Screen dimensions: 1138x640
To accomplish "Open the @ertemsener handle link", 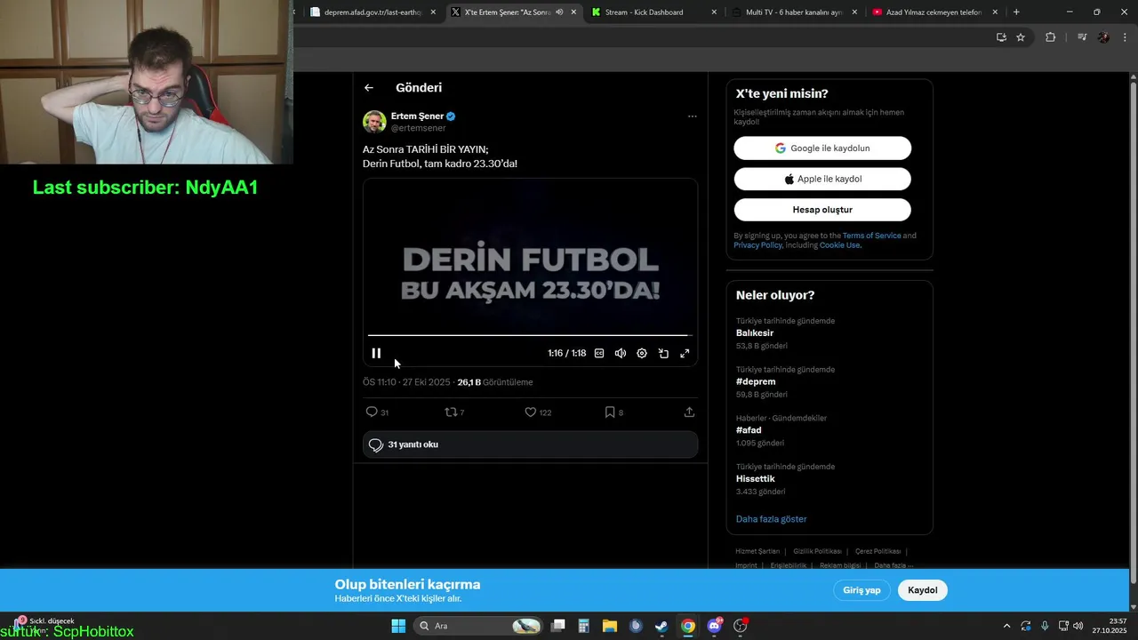I will click(419, 128).
